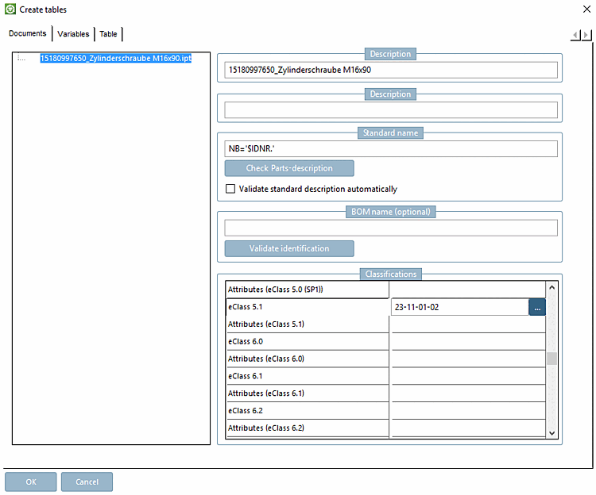Close the Create tables dialog
Image resolution: width=596 pixels, height=495 pixels.
(x=586, y=9)
